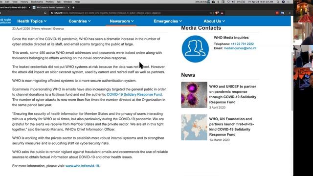Open the Help menu
313x176 pixels.
[77, 2]
